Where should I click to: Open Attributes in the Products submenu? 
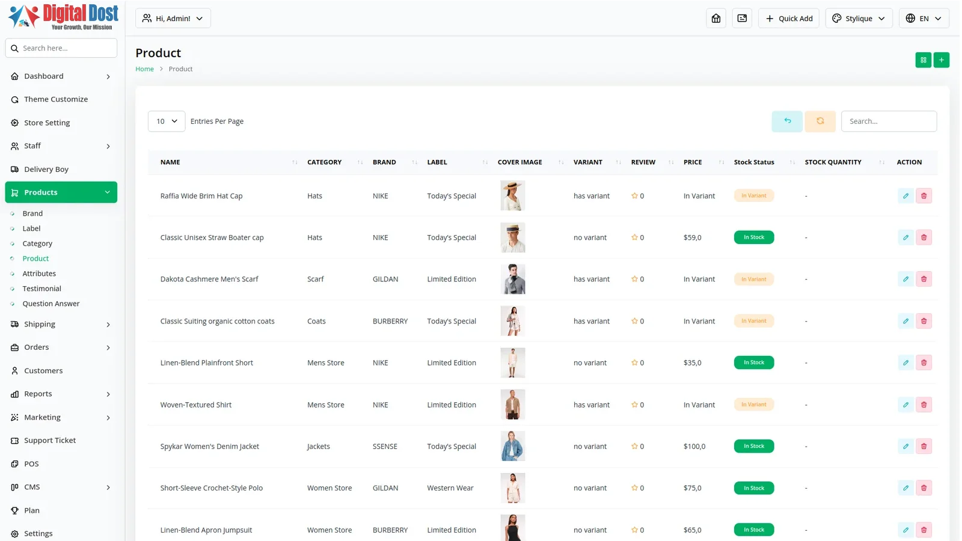(39, 274)
